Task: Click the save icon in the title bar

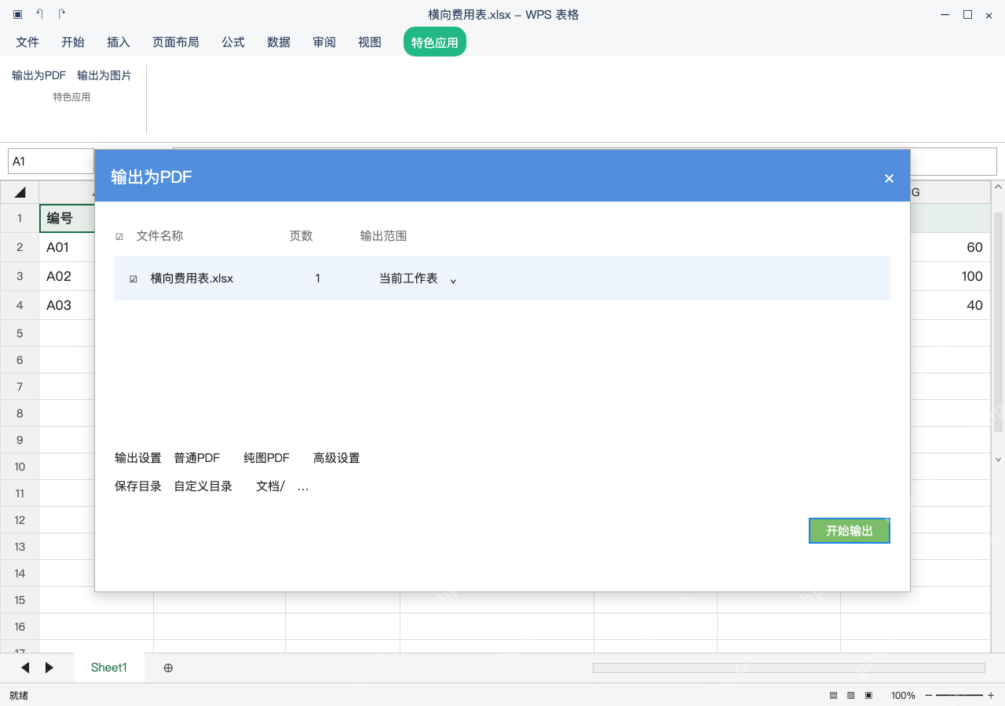Action: pyautogui.click(x=18, y=14)
